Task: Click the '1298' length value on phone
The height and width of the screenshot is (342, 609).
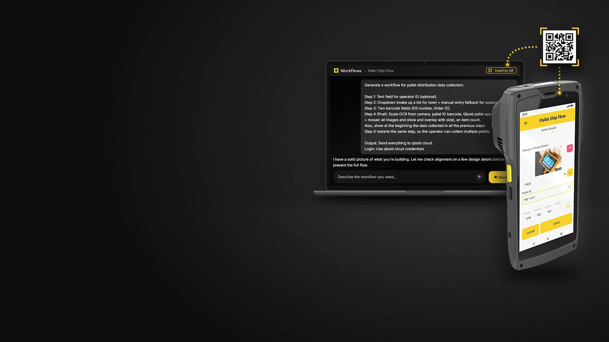Action: (x=528, y=218)
